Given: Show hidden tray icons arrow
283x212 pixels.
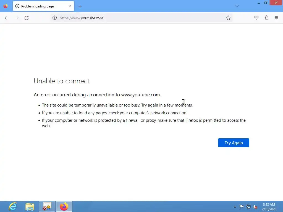Looking at the screenshot, I should pyautogui.click(x=235, y=207).
